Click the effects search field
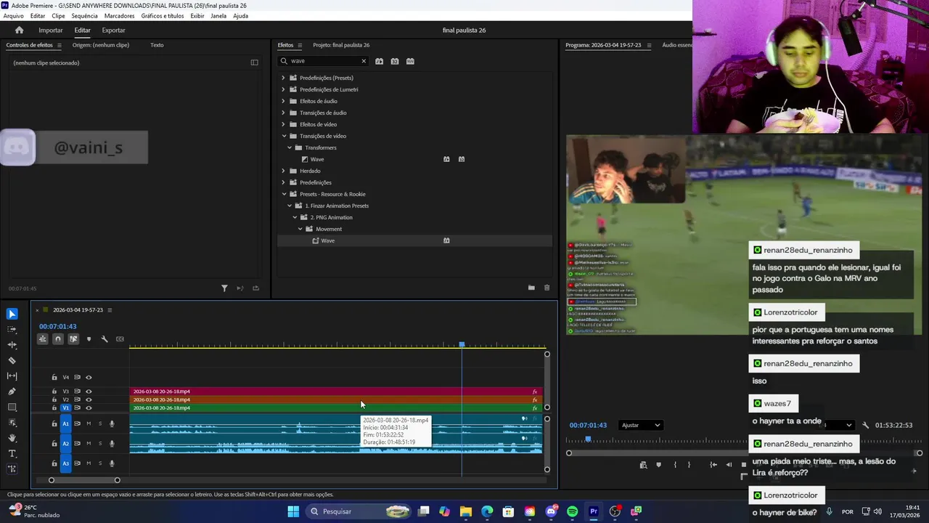Image resolution: width=929 pixels, height=523 pixels. (x=323, y=61)
